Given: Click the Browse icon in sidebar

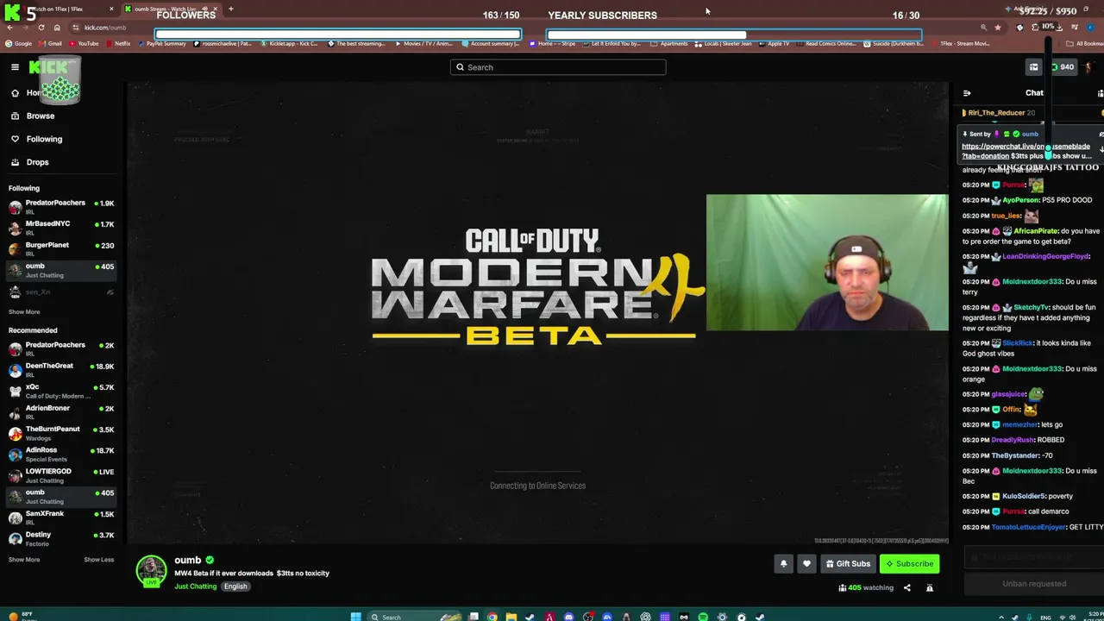Looking at the screenshot, I should pyautogui.click(x=15, y=116).
